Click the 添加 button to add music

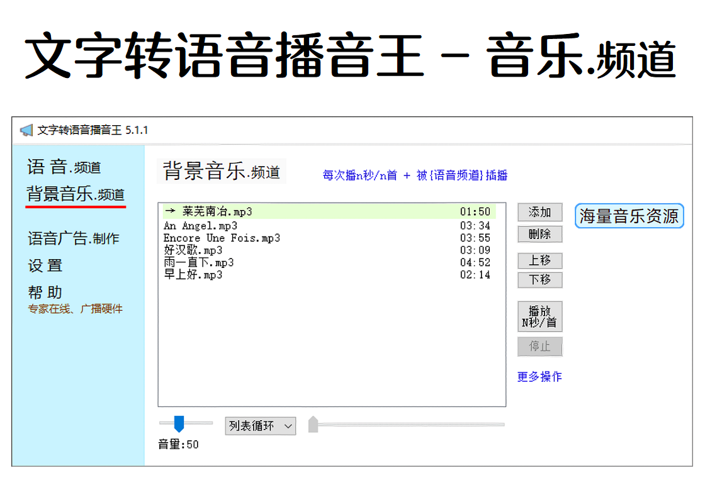point(539,213)
